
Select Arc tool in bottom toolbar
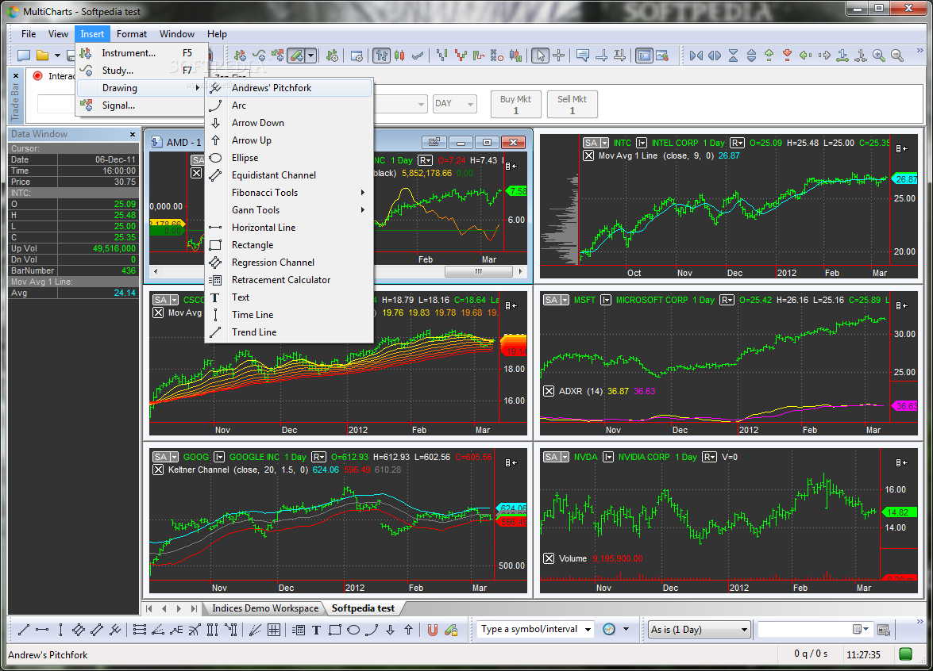click(372, 630)
